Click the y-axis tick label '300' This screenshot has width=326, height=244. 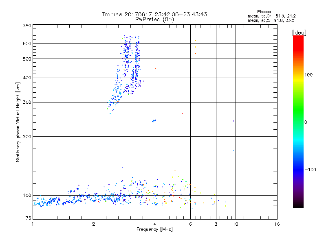click(x=27, y=102)
